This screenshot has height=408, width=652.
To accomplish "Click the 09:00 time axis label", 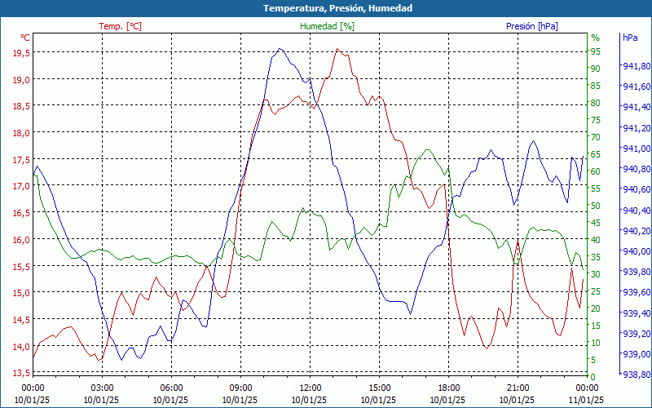I will 240,387.
